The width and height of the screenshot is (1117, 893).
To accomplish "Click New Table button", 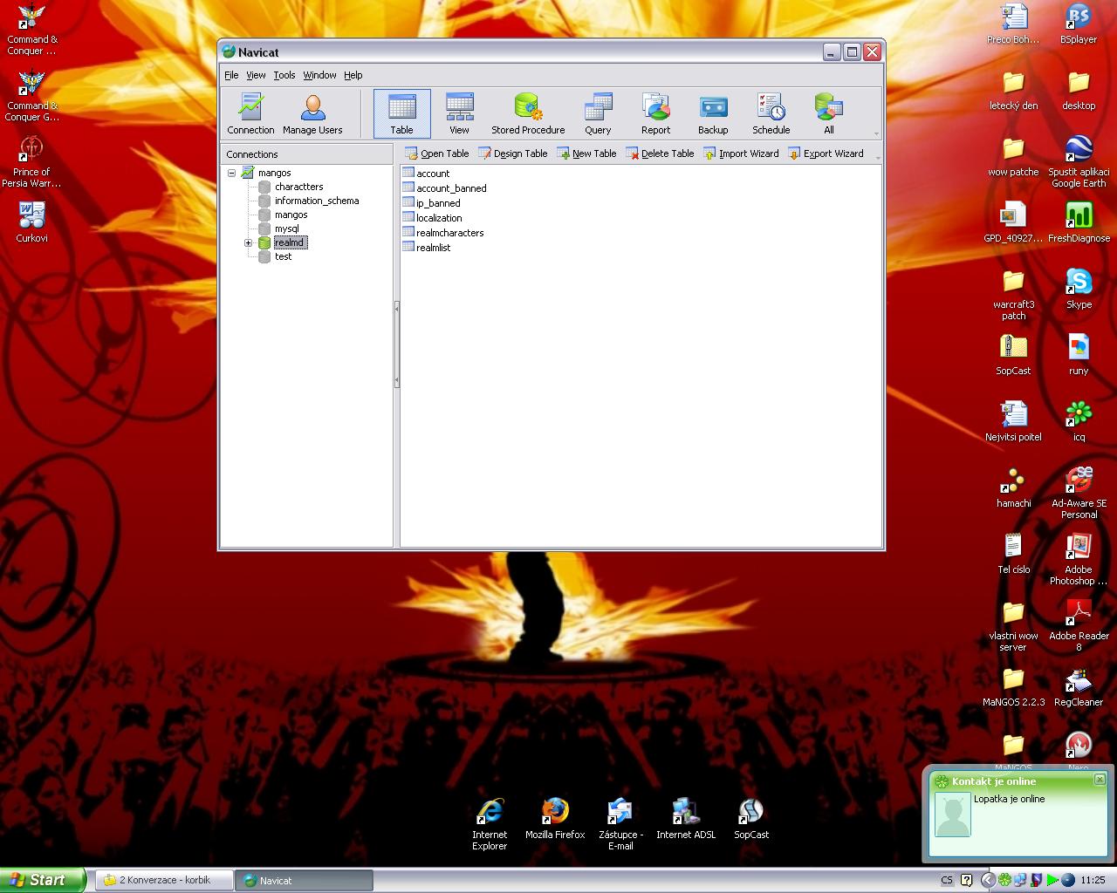I will tap(586, 153).
